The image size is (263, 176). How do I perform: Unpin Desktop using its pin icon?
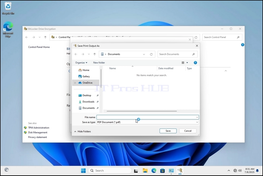click(x=97, y=95)
